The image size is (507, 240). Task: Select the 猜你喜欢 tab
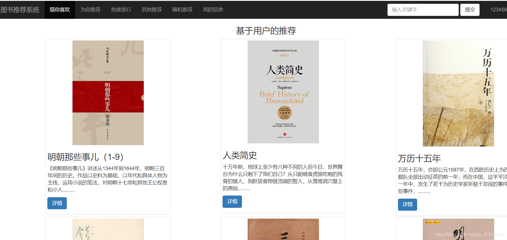pyautogui.click(x=60, y=10)
